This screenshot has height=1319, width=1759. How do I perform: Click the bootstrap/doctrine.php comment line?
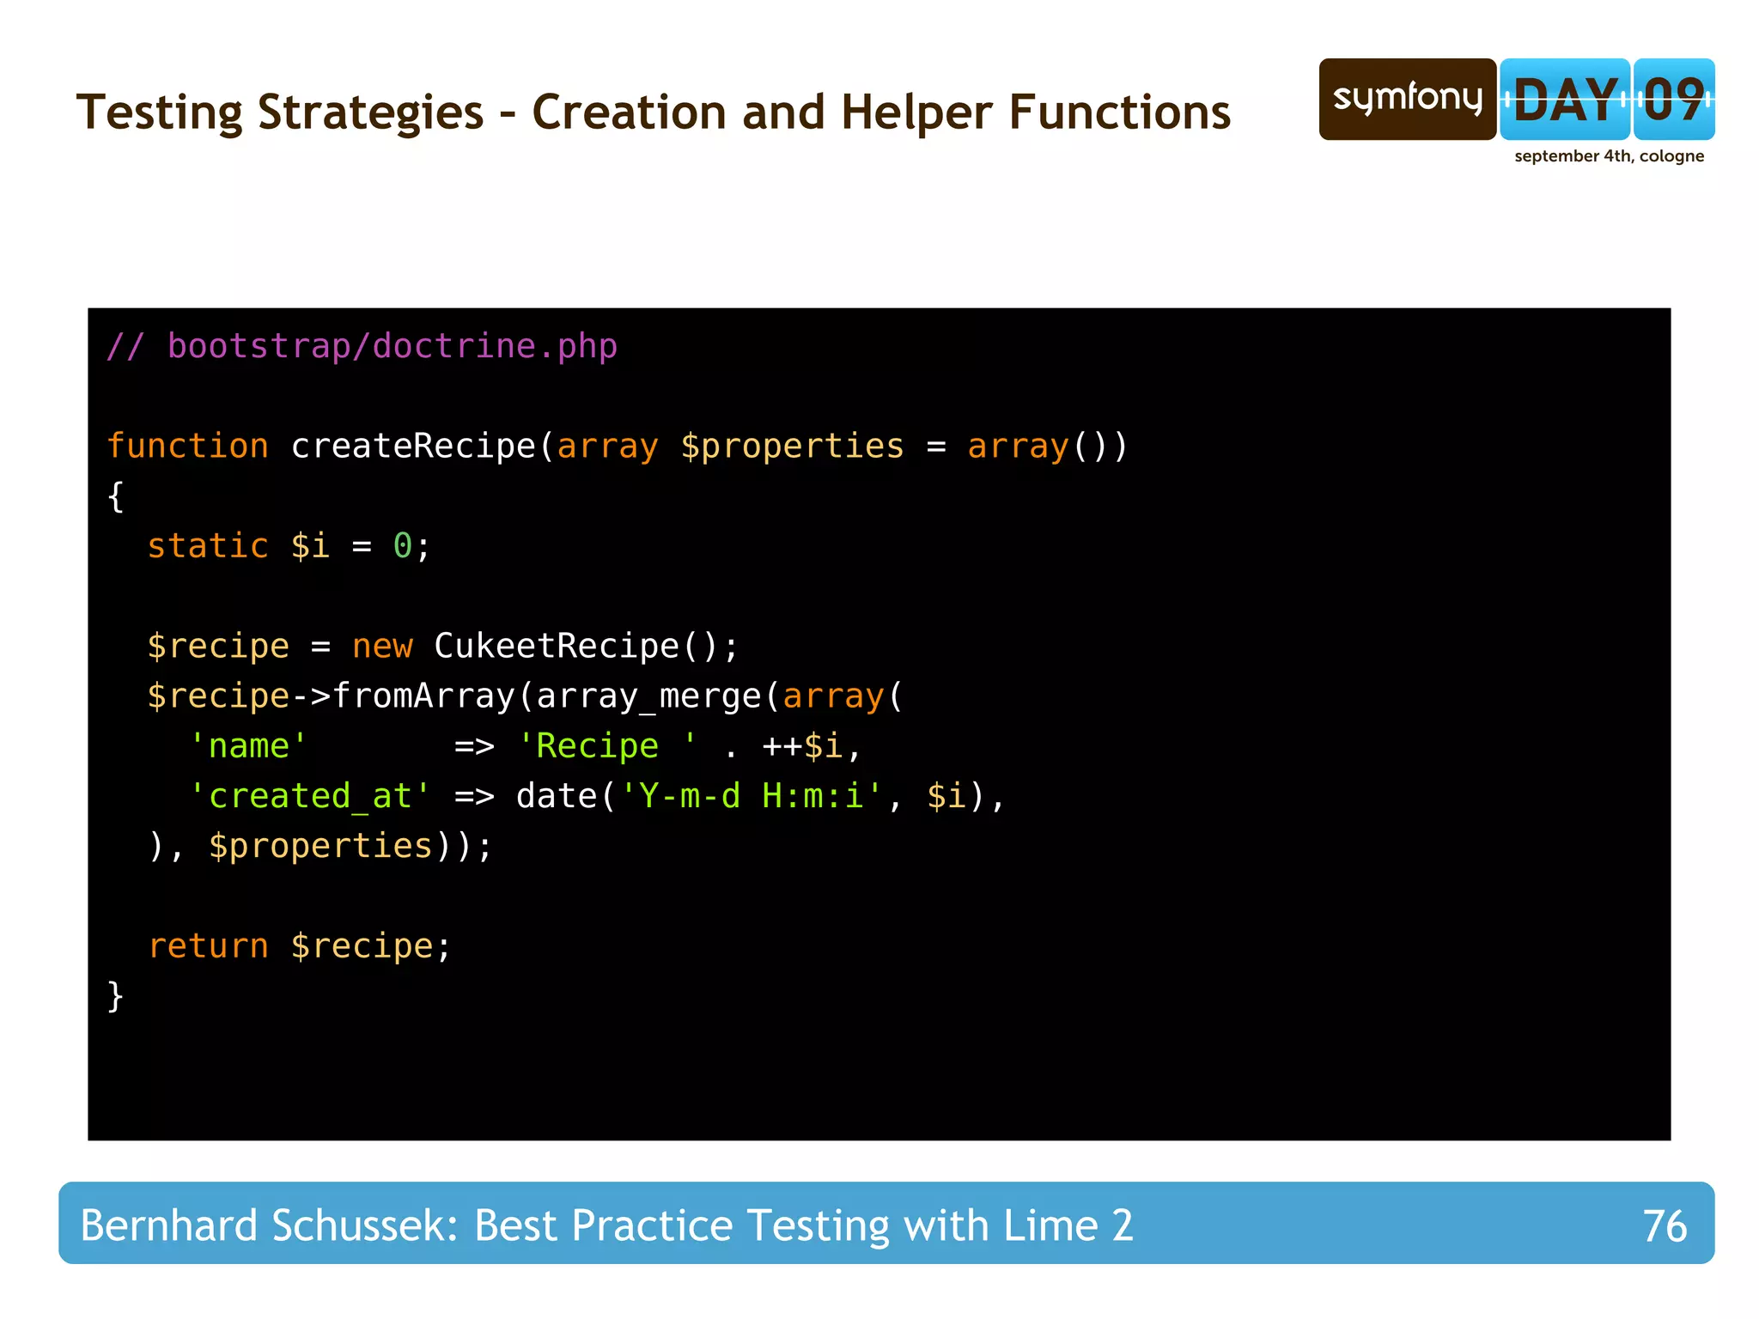coord(362,346)
